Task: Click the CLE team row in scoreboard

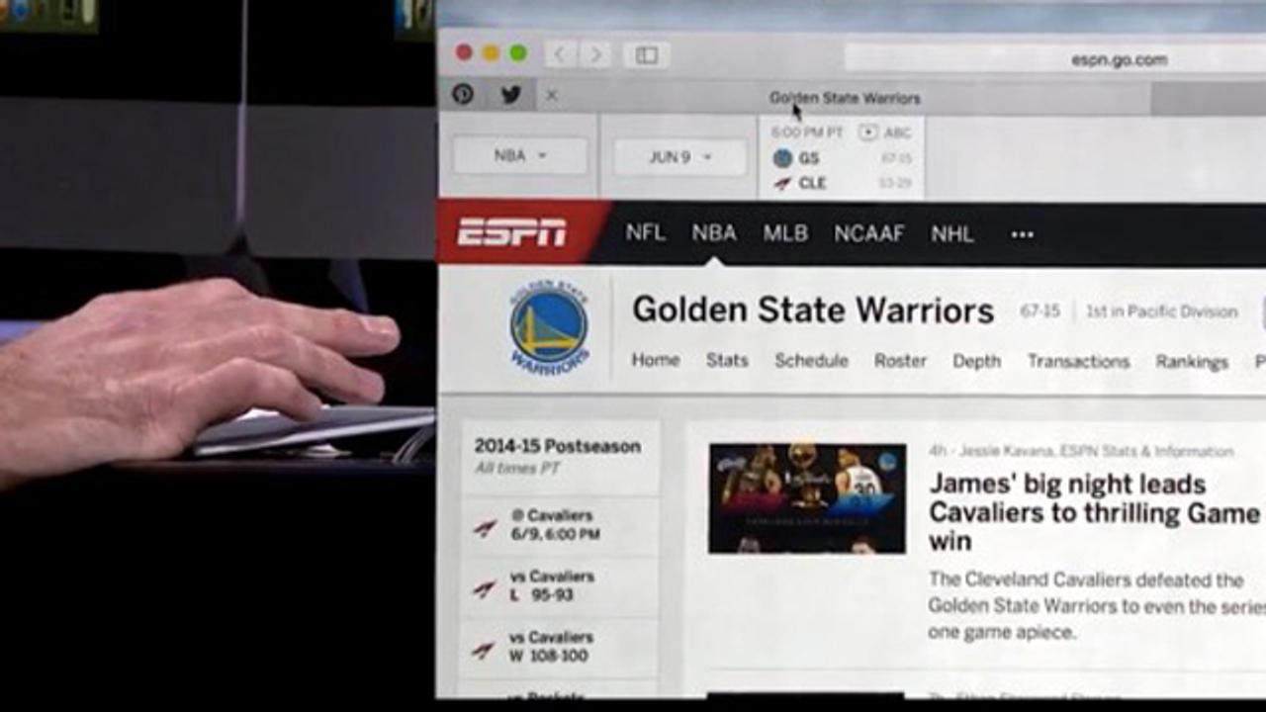Action: pos(842,183)
